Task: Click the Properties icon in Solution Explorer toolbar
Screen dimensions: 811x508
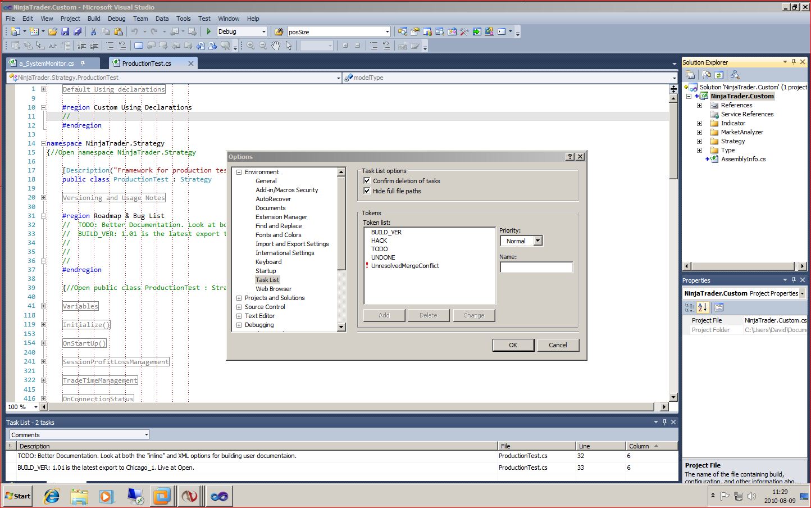Action: 691,75
